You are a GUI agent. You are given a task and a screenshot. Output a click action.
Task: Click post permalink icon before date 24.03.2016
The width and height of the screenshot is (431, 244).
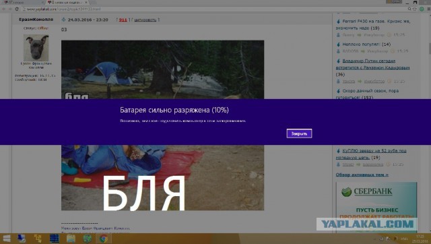(63, 20)
